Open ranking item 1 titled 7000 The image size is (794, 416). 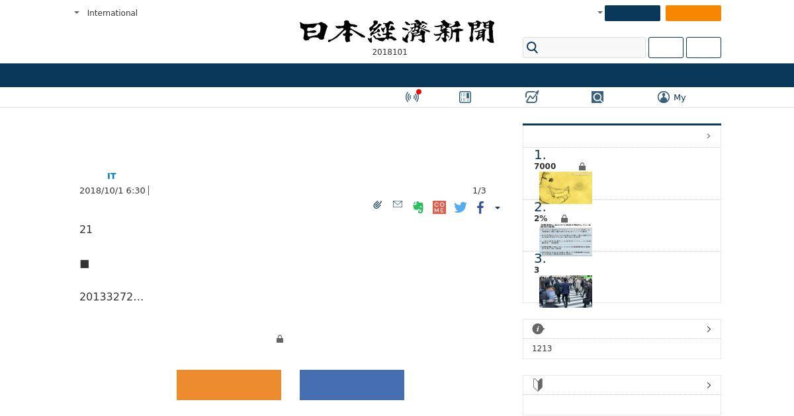[545, 166]
